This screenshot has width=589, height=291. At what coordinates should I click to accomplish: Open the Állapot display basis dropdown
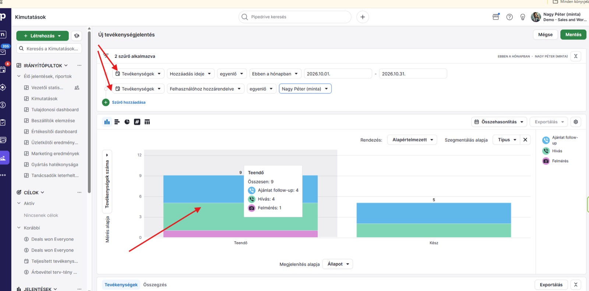click(x=338, y=264)
